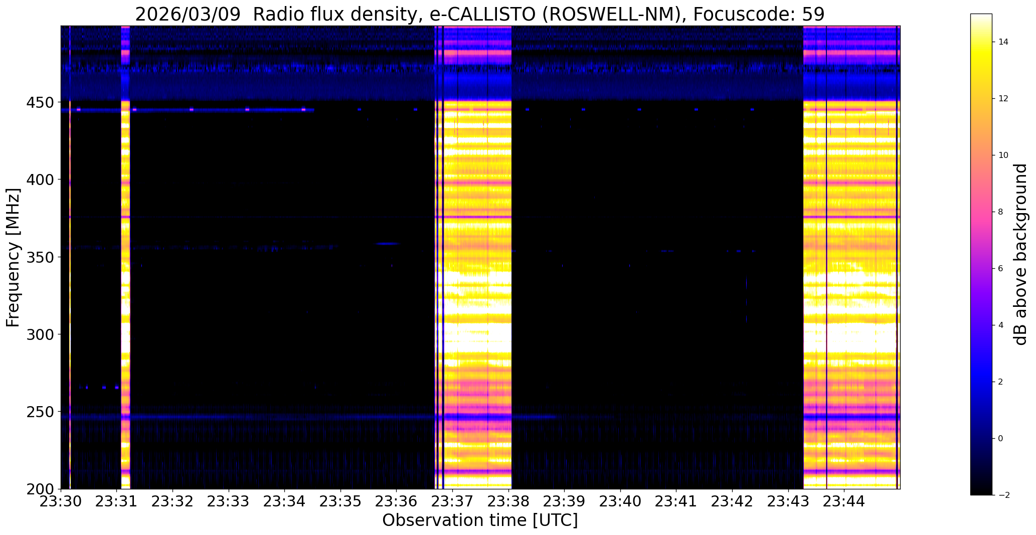Click the 23:43 time tick label
Screen dimensions: 1036x535
point(788,501)
